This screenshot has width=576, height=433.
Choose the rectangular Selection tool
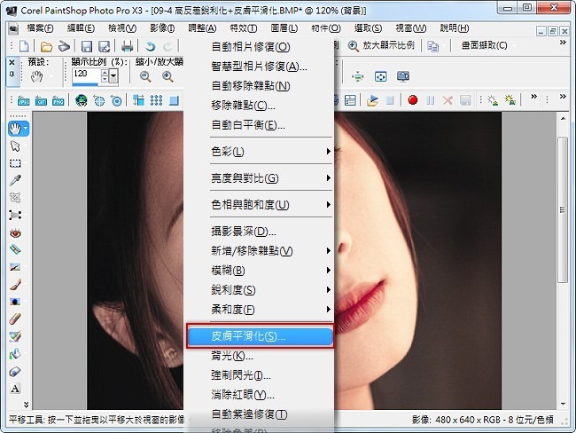point(15,163)
